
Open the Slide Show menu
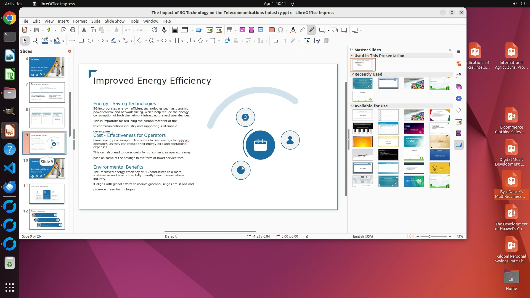click(114, 21)
